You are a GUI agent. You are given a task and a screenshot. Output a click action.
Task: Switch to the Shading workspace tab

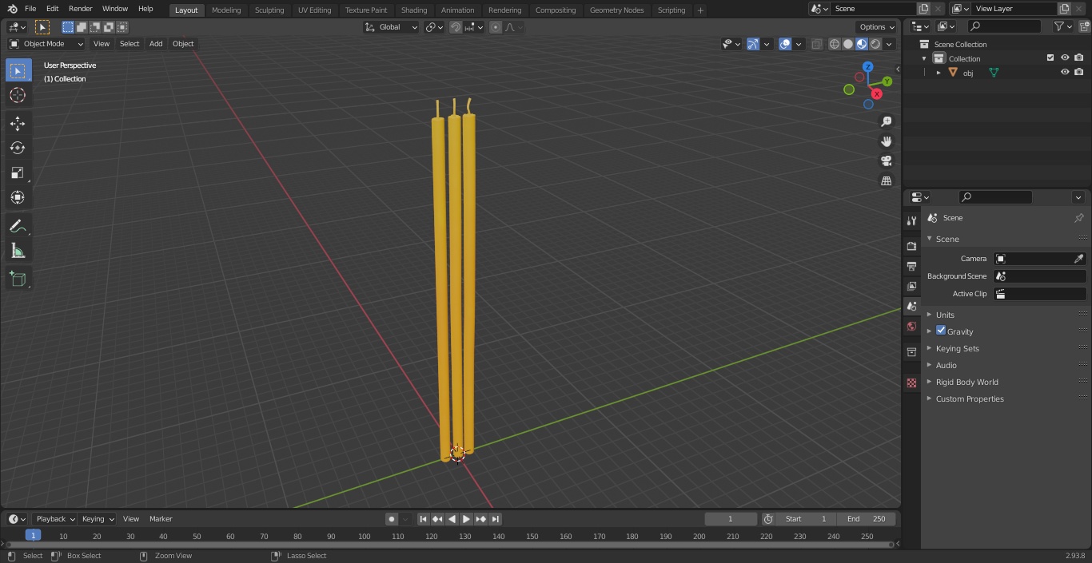[414, 10]
